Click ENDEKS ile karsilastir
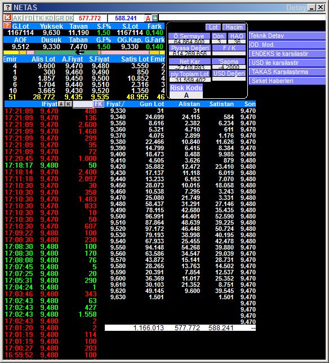The height and width of the screenshot is (363, 329). coord(287,54)
